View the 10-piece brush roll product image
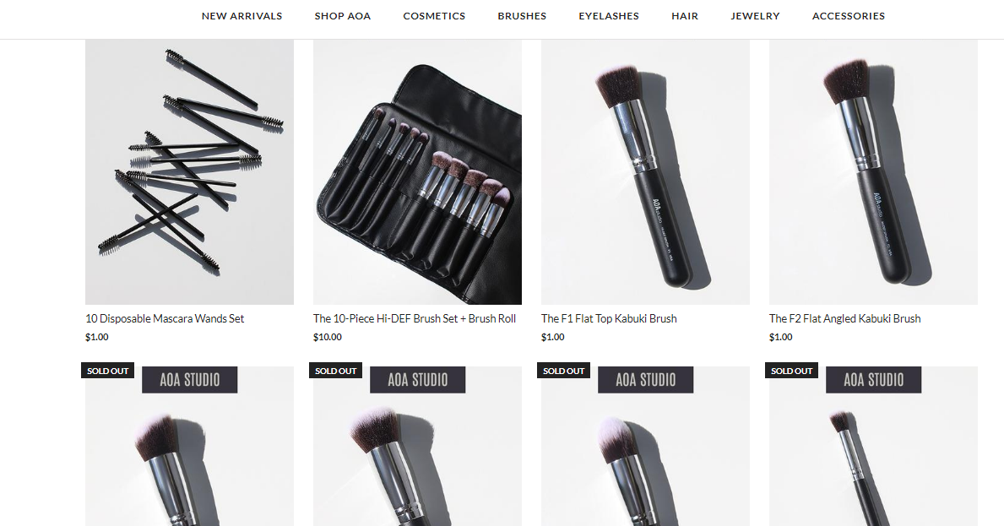Screen dimensions: 1004x526 pos(417,171)
